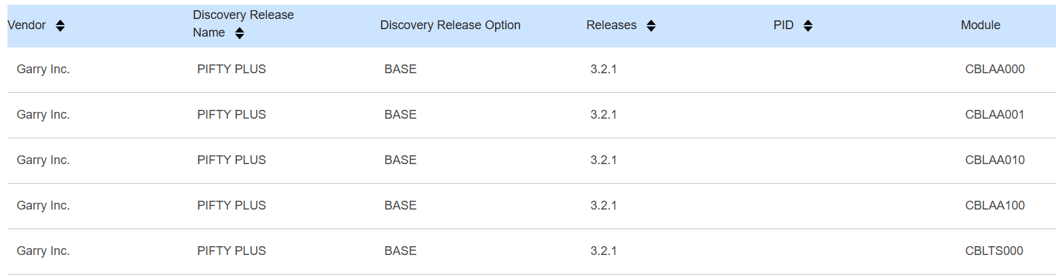The image size is (1056, 276).
Task: Select module CBLAA100 cell
Action: pos(994,205)
